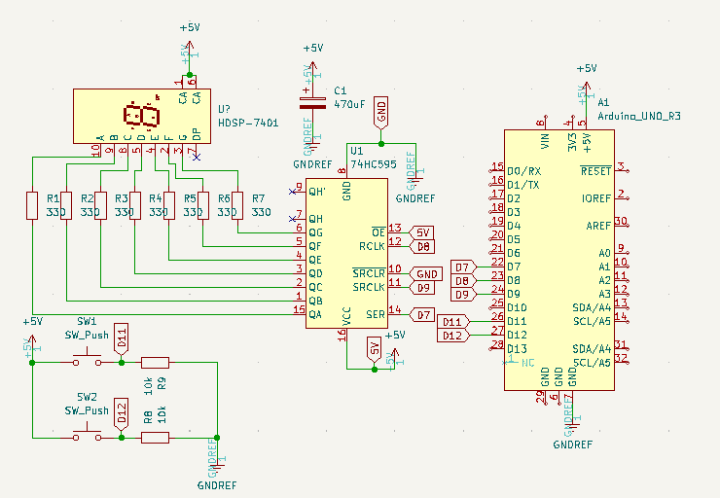
Task: Select the D11 label at Arduino pin 26
Action: (453, 322)
